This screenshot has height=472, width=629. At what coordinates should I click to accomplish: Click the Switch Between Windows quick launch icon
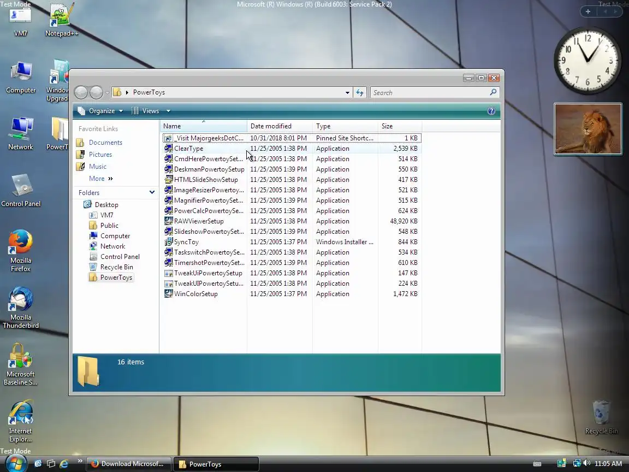[51, 464]
